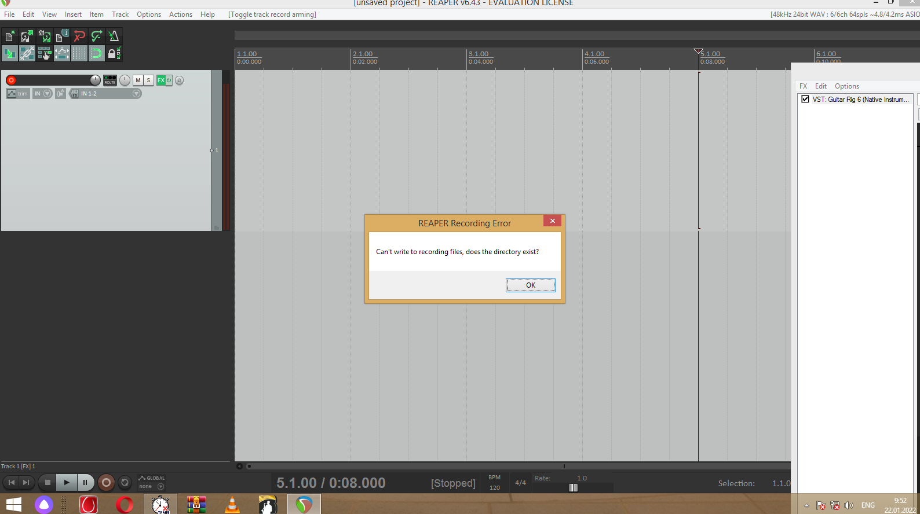The height and width of the screenshot is (514, 920).
Task: Open the track ROUTE button
Action: 110,80
